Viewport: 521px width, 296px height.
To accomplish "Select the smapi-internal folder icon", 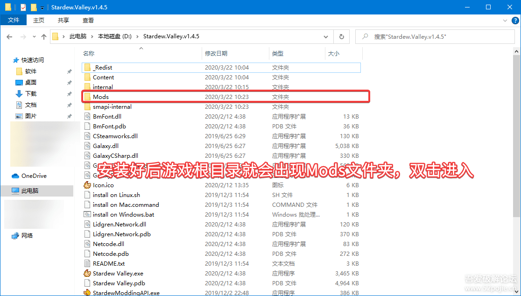I will 87,106.
